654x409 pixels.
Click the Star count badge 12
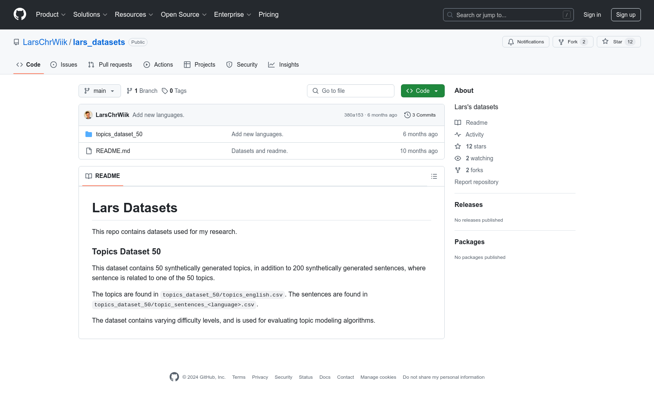click(630, 42)
